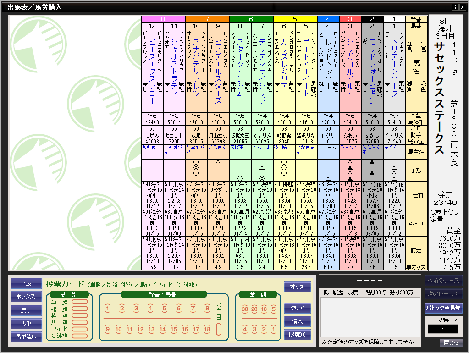469x353 pixels.
Task: Select horse name レッドペッパー
Action: (x=328, y=64)
